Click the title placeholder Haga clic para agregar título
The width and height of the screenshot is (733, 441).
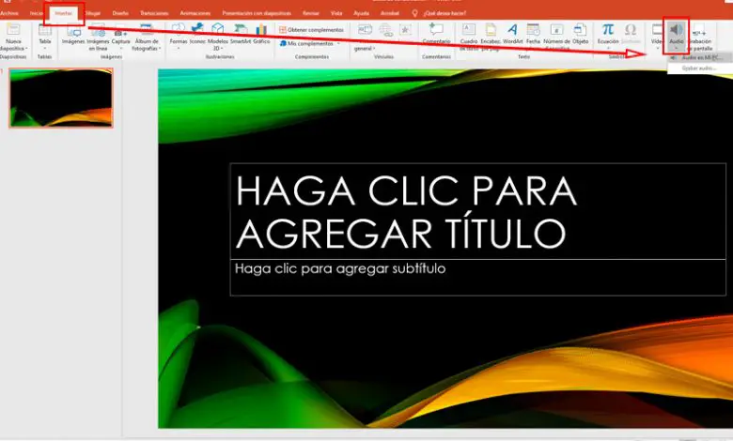tap(477, 211)
